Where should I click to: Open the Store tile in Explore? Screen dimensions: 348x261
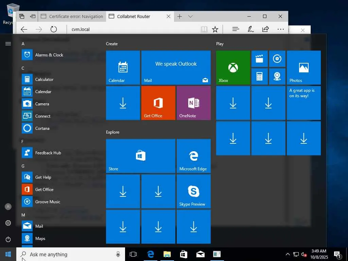coord(141,156)
